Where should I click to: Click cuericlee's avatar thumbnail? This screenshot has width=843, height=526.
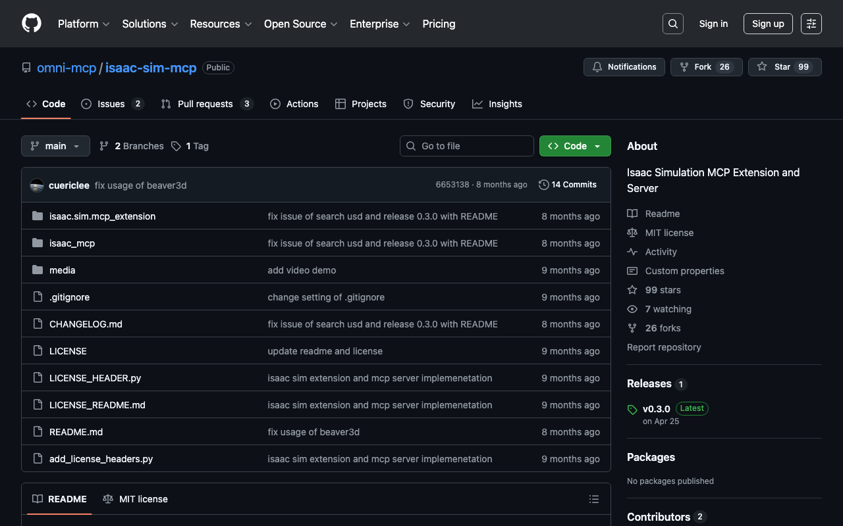pos(38,185)
